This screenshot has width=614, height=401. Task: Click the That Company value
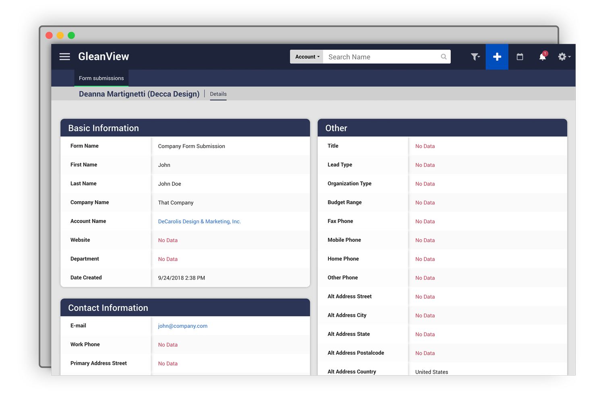[176, 203]
